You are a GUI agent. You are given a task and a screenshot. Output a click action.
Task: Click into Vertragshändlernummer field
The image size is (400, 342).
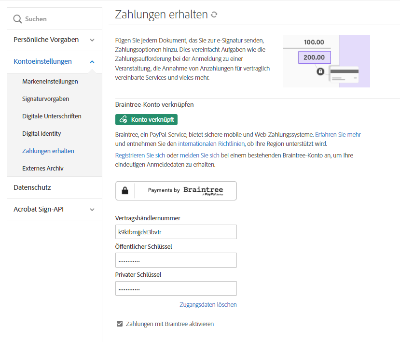176,232
